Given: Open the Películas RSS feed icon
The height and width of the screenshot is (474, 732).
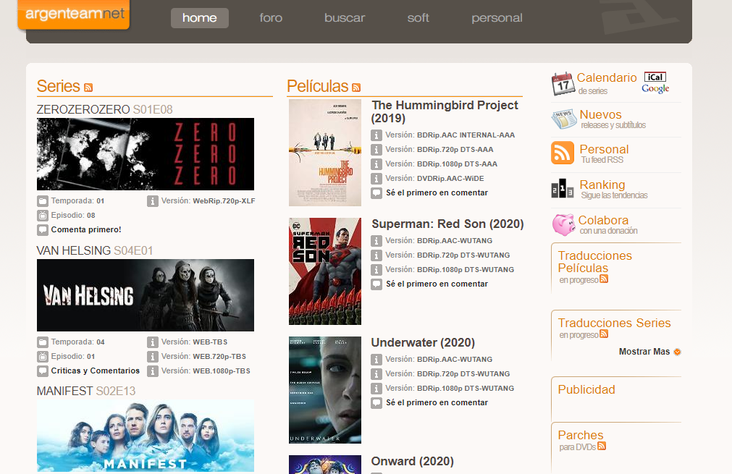Looking at the screenshot, I should coord(356,88).
